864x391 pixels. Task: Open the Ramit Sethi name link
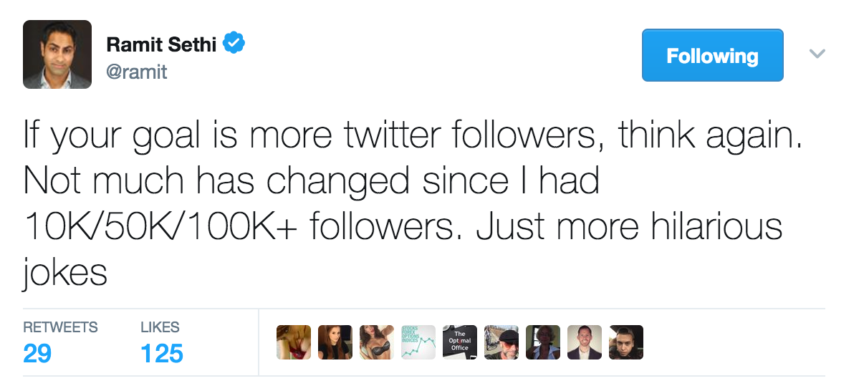162,44
